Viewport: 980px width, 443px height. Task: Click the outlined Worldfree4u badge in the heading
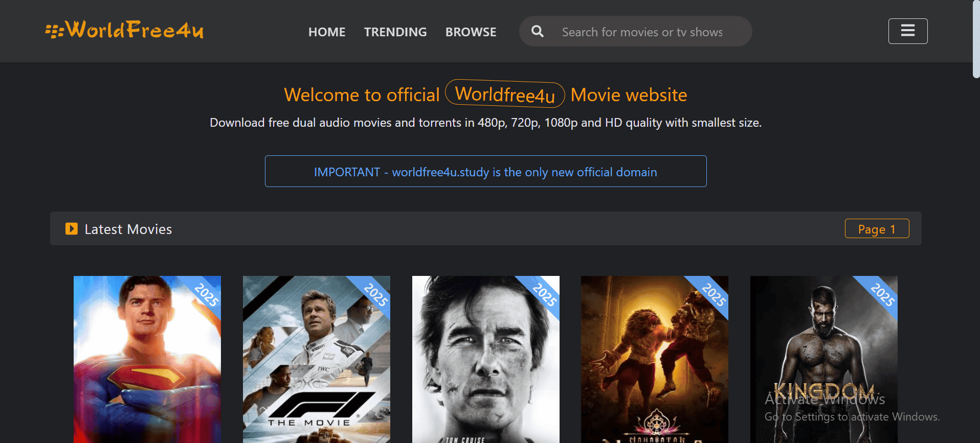pos(505,94)
